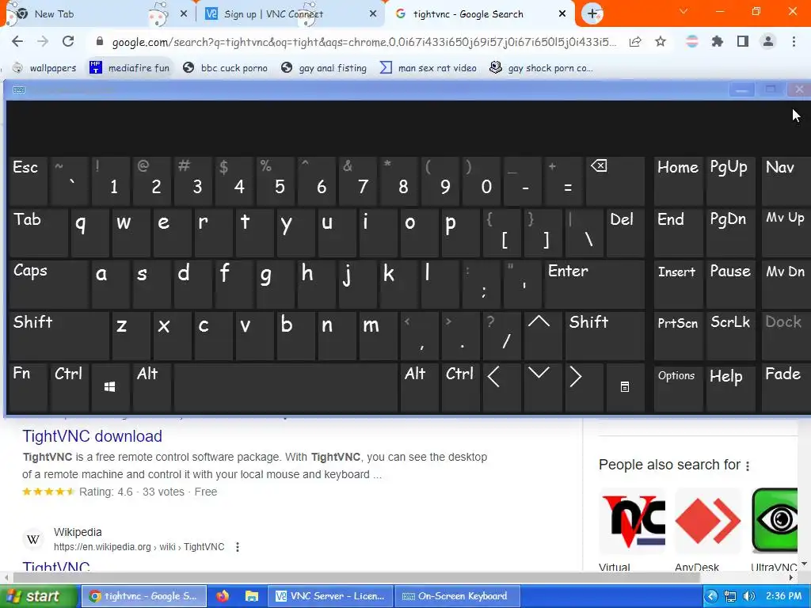
Task: Open Wikipedia result three-dot options
Action: (x=238, y=546)
